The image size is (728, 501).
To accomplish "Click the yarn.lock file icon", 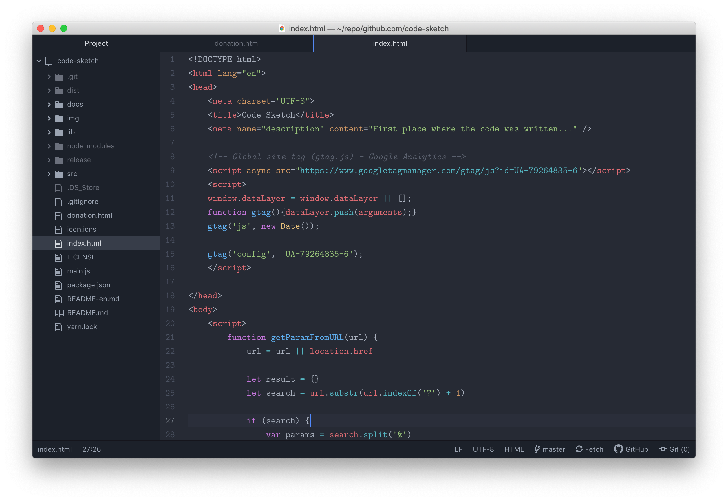I will (58, 327).
